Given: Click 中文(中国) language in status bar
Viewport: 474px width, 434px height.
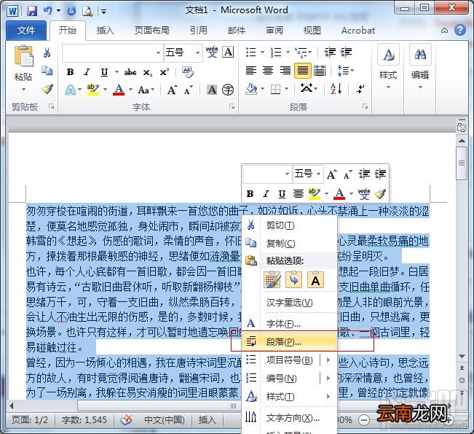Looking at the screenshot, I should click(165, 419).
